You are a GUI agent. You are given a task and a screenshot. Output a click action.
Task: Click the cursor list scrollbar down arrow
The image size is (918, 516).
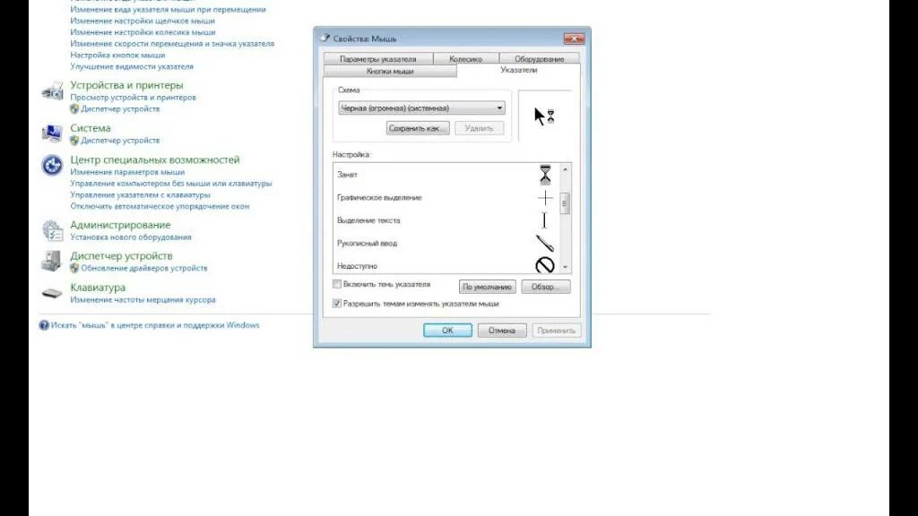click(565, 267)
